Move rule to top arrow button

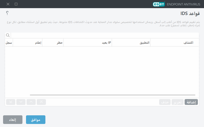coord(41,102)
